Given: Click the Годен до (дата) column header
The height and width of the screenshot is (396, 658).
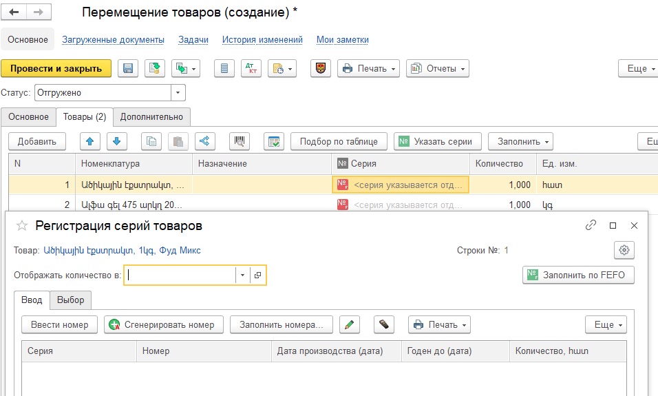Looking at the screenshot, I should coord(456,351).
